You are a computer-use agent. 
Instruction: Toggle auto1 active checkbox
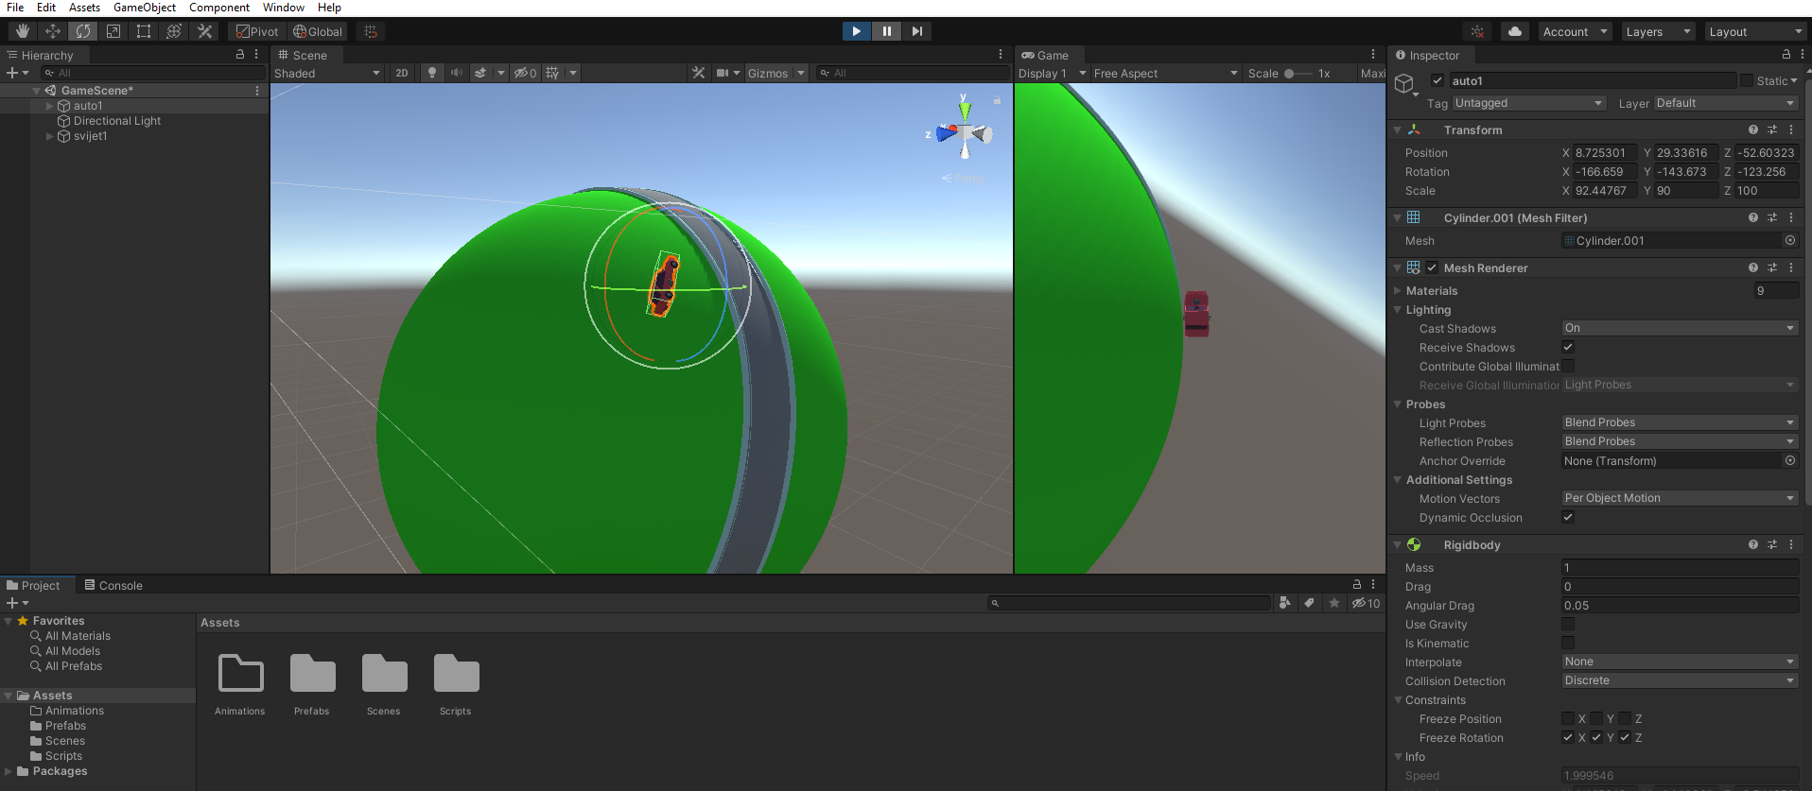[x=1437, y=80]
